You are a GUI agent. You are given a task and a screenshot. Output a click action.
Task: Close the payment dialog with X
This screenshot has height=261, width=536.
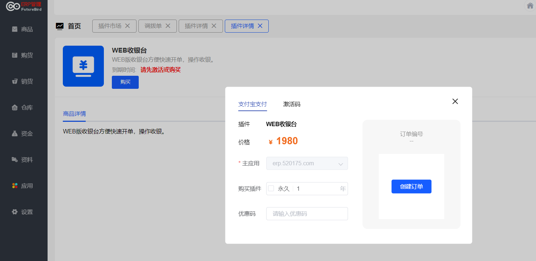tap(455, 101)
